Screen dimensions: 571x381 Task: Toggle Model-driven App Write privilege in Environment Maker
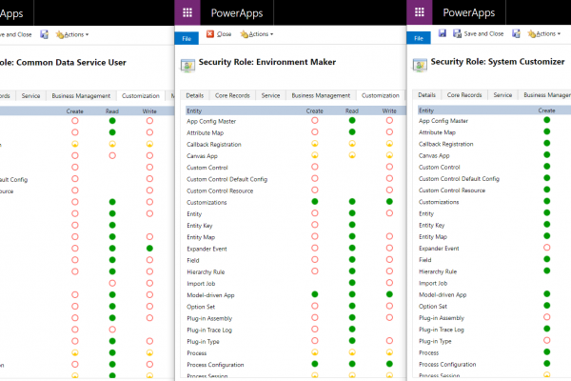[389, 294]
